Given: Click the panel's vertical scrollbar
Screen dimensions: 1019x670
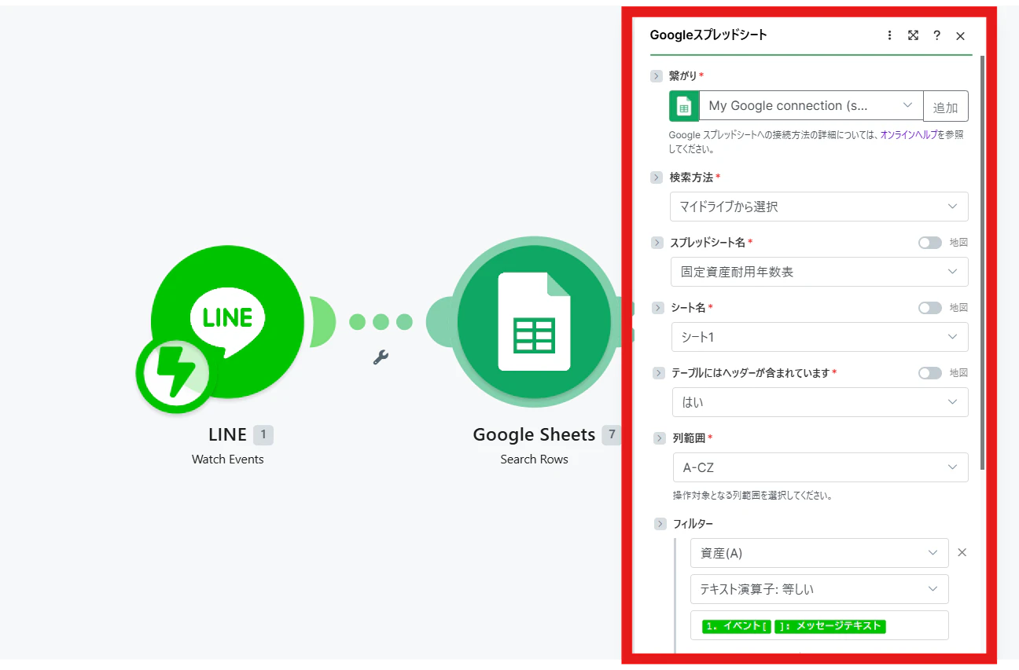Looking at the screenshot, I should click(x=982, y=263).
